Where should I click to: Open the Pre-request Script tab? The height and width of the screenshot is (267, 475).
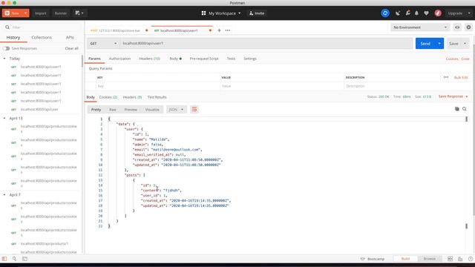pyautogui.click(x=204, y=59)
